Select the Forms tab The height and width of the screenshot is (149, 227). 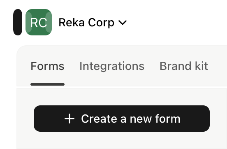click(47, 66)
